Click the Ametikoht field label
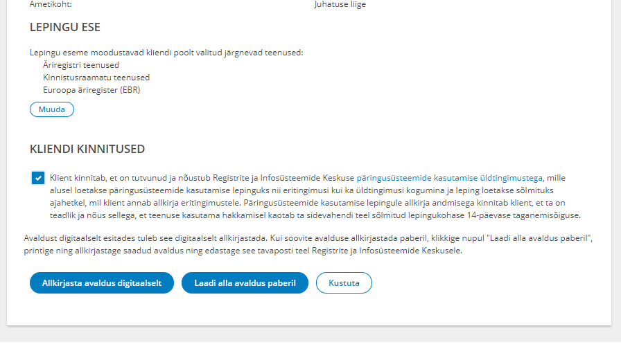 click(x=51, y=5)
